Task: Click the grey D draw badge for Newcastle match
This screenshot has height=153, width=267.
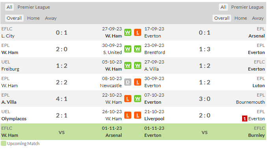Action: (x=128, y=82)
